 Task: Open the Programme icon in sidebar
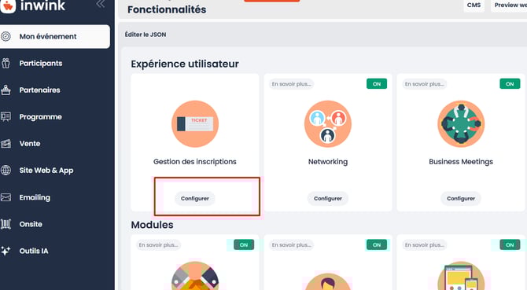pos(6,116)
